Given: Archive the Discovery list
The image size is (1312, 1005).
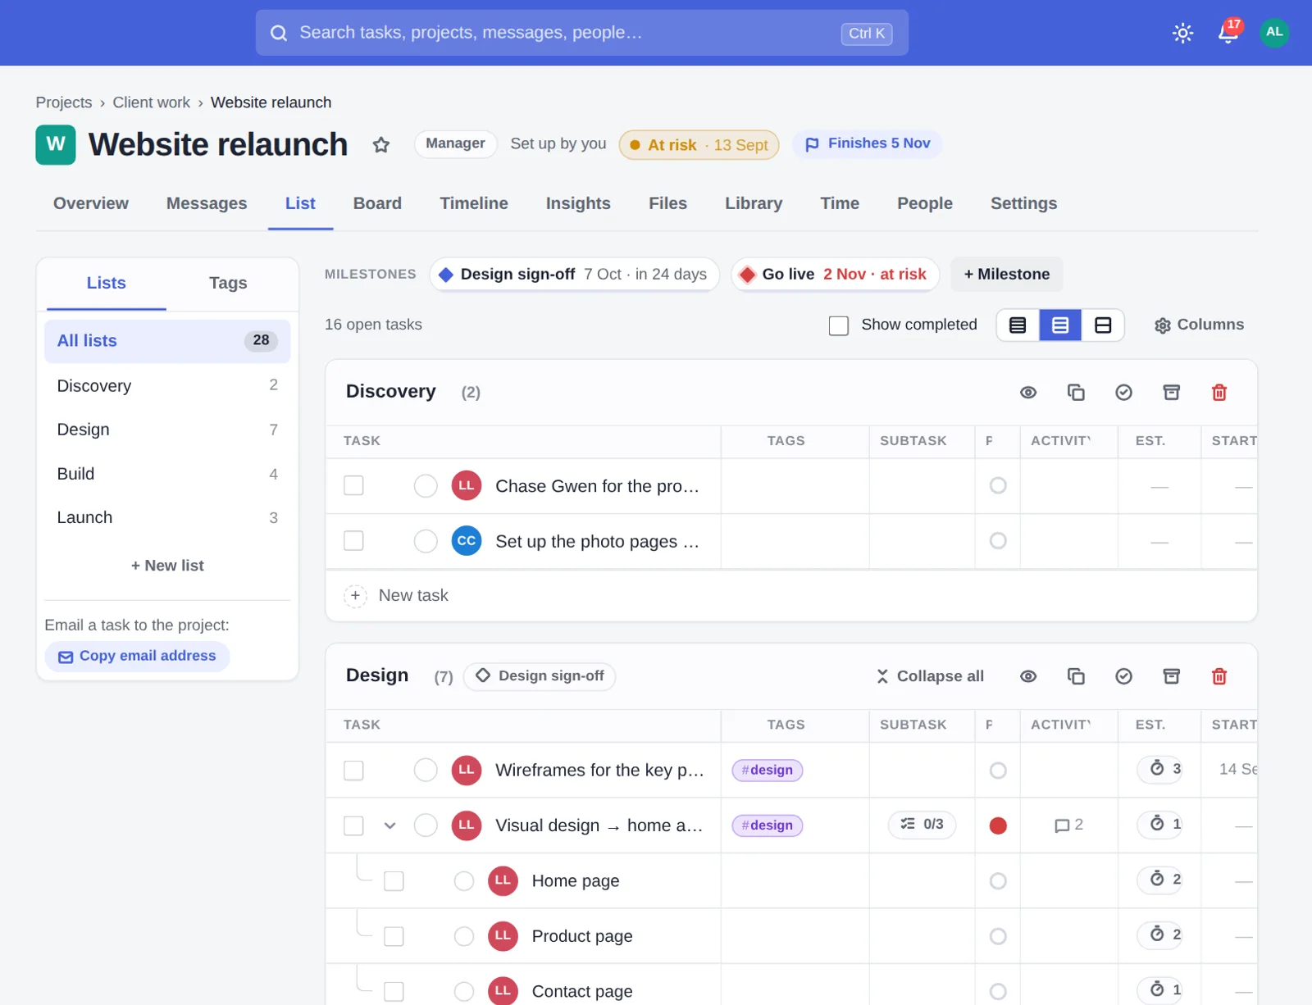Looking at the screenshot, I should point(1171,393).
